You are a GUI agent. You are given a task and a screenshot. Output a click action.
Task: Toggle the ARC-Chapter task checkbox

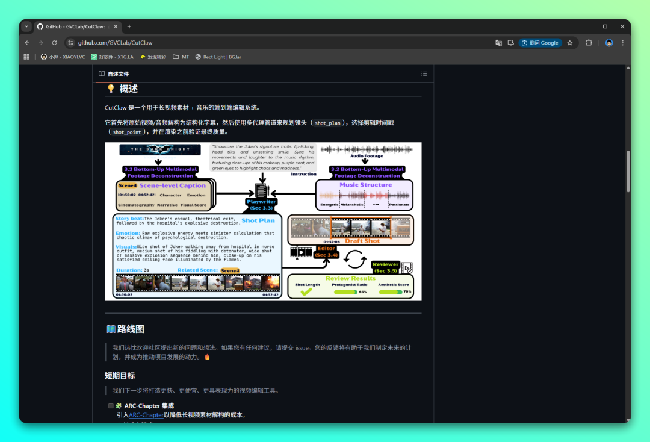pos(111,406)
